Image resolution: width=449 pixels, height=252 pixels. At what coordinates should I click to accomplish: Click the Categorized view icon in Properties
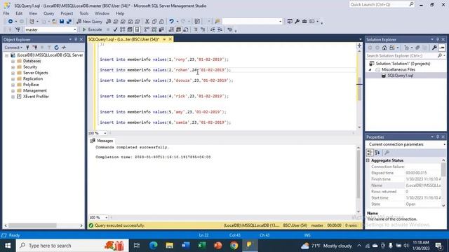click(370, 153)
